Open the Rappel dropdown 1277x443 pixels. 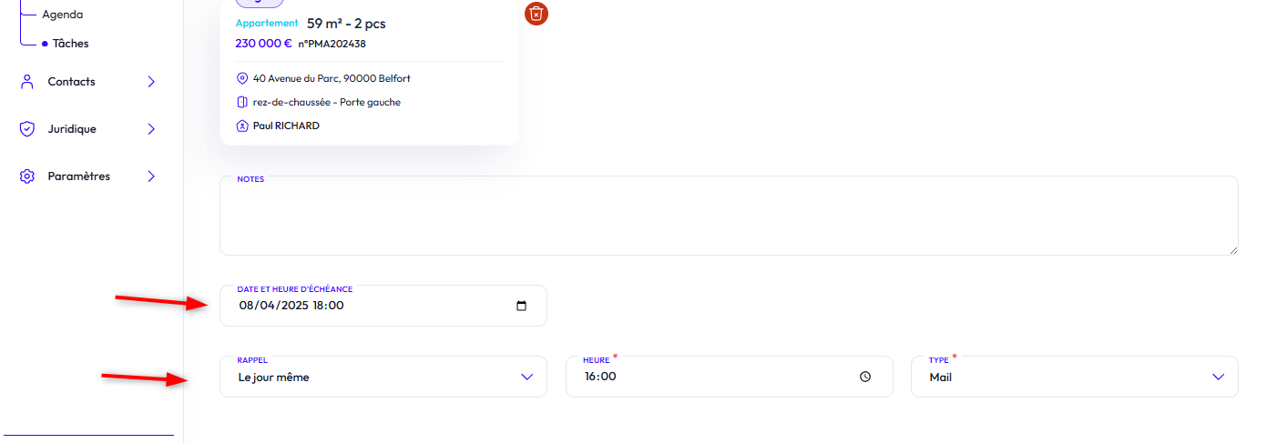[383, 377]
